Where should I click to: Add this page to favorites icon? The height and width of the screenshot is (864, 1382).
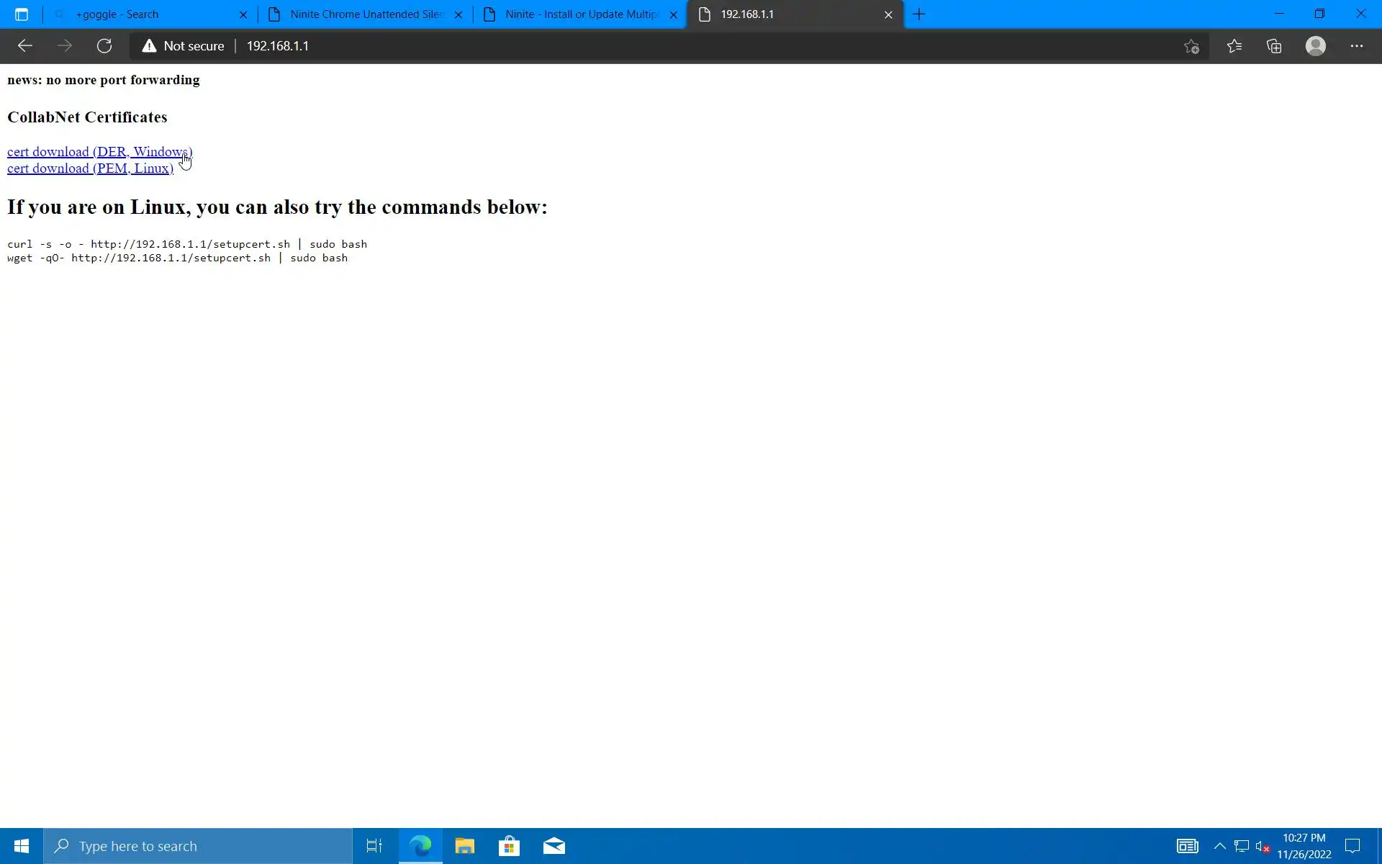pos(1191,46)
